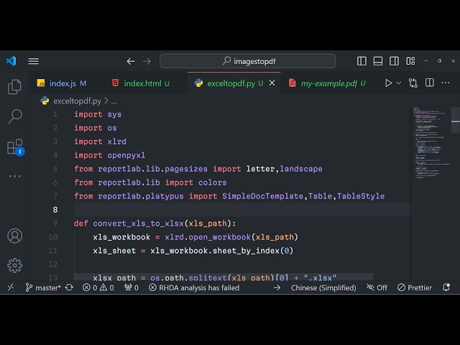Image resolution: width=460 pixels, height=345 pixels.
Task: Click the code minimap preview
Action: (x=430, y=144)
